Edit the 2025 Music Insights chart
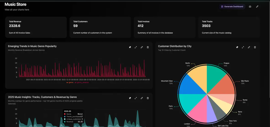This screenshot has width=270, height=127. pos(142,98)
